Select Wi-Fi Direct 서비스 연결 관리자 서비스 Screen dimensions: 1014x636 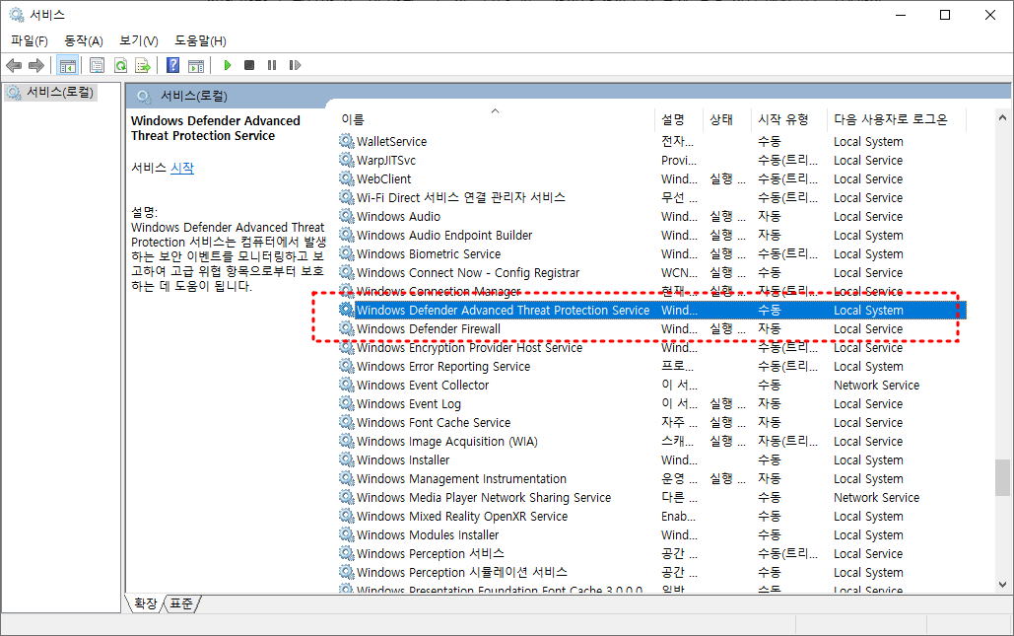[x=651, y=197]
